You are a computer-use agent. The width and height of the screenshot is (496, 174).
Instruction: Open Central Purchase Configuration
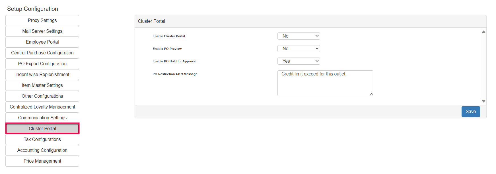(42, 53)
